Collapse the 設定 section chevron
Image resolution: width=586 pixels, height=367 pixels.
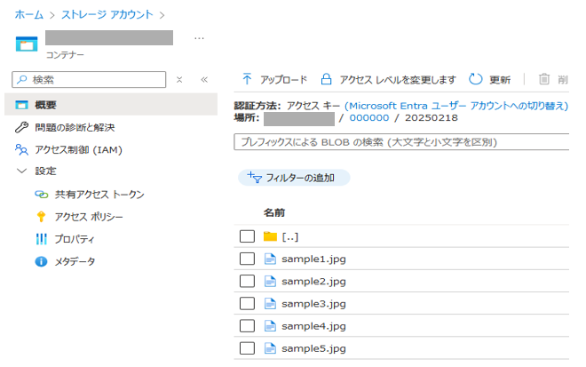click(21, 171)
